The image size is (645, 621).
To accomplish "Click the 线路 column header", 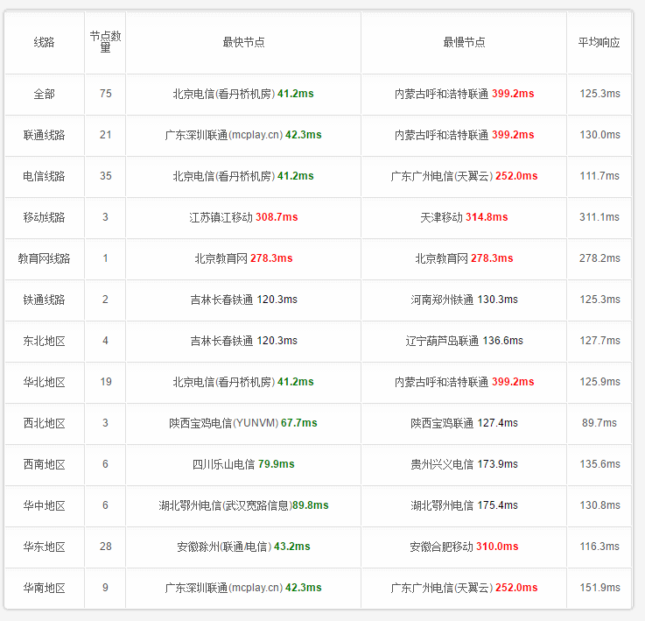I will point(44,42).
